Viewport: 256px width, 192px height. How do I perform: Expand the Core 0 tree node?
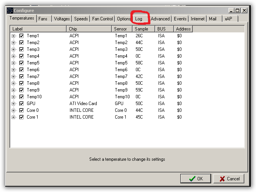click(14, 111)
